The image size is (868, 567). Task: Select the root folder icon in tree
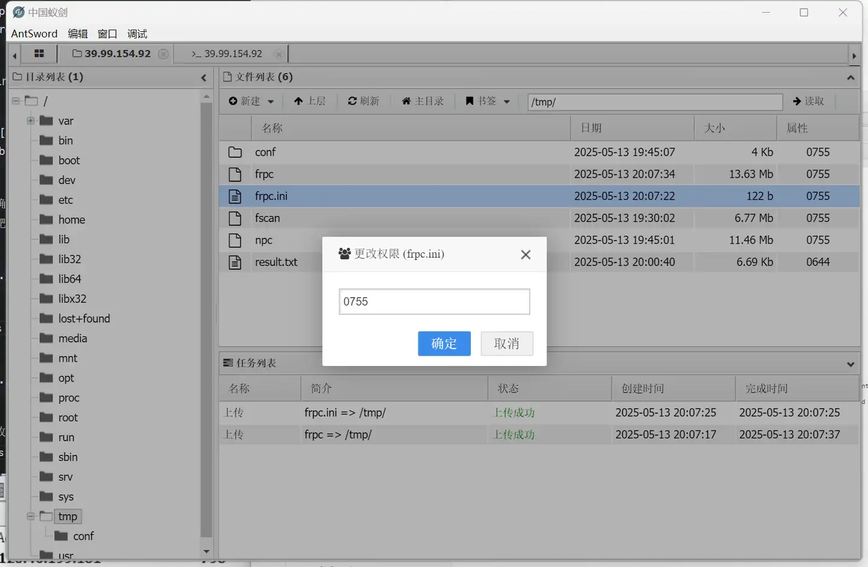[46, 418]
